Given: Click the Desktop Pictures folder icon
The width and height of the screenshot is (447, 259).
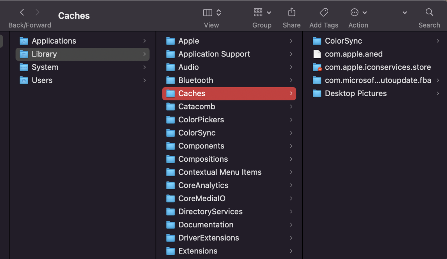Looking at the screenshot, I should tap(317, 93).
